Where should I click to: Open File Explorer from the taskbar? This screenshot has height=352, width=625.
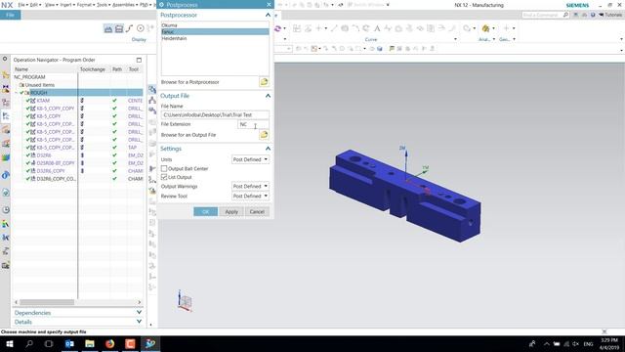90,343
